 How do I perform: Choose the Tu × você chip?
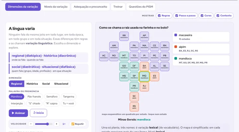pyautogui.click(x=68, y=104)
